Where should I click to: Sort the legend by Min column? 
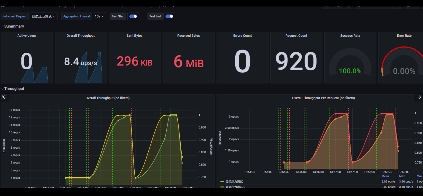419,176
